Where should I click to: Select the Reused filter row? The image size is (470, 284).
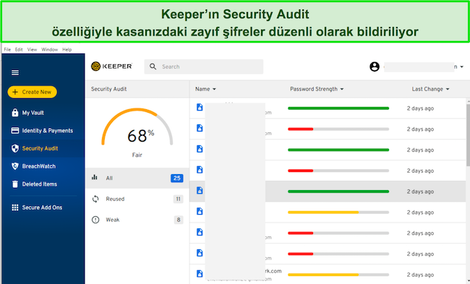[x=137, y=199]
